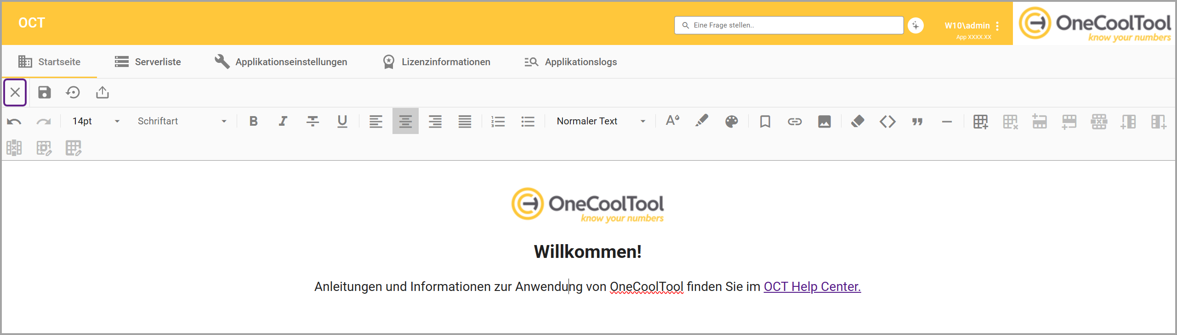The height and width of the screenshot is (335, 1177).
Task: Expand the Schriftart font dropdown
Action: pos(182,122)
